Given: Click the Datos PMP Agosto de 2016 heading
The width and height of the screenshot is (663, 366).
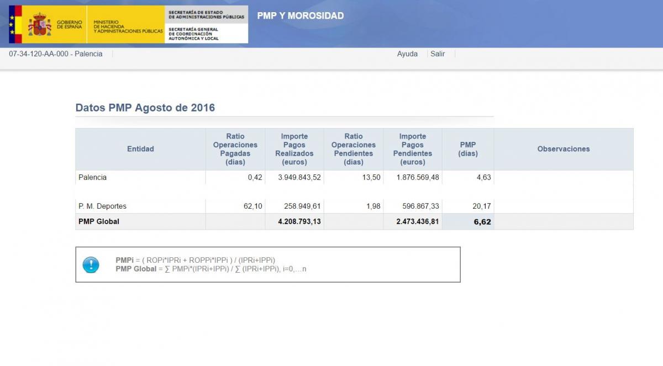Looking at the screenshot, I should point(145,108).
